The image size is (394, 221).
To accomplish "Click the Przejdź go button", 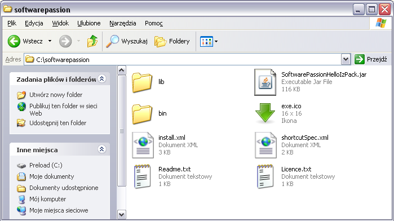I will 371,59.
